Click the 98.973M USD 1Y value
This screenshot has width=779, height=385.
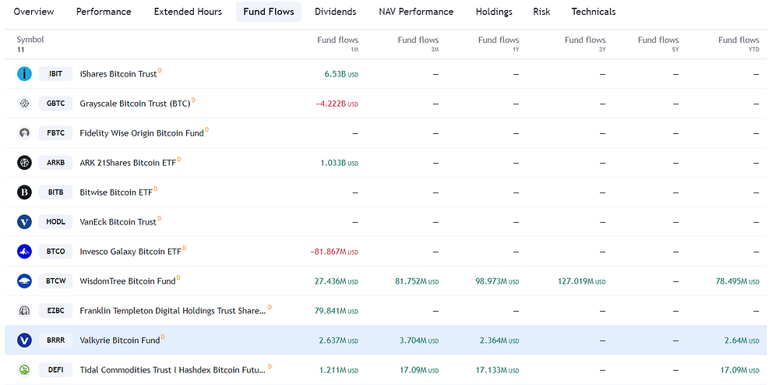point(497,281)
